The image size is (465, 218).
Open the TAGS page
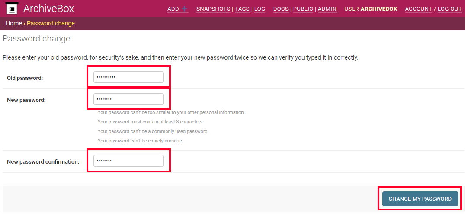click(242, 9)
